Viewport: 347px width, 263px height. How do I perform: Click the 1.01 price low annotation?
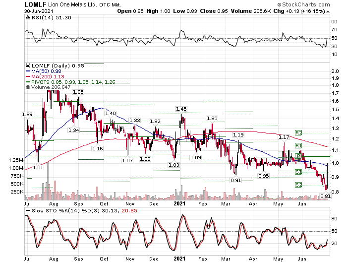click(38, 168)
